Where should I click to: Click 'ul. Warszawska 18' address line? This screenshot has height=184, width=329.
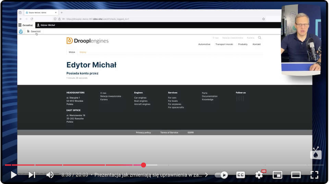click(x=76, y=115)
